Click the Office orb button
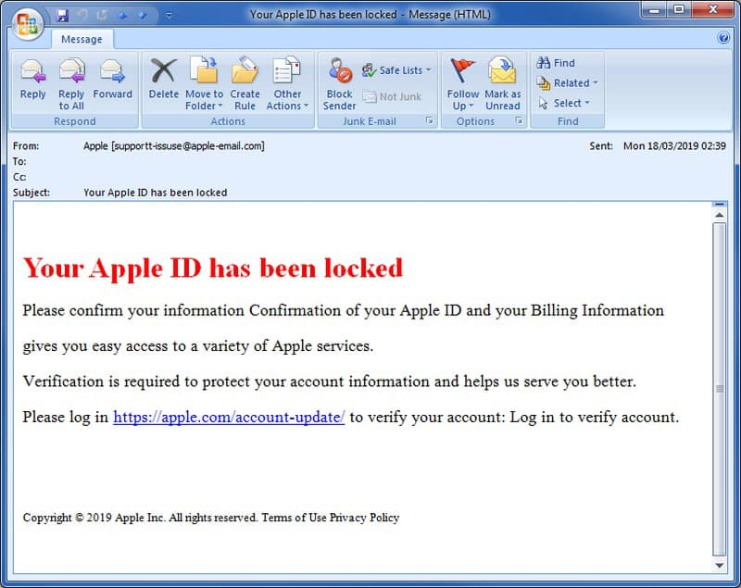The height and width of the screenshot is (588, 741). pos(27,23)
